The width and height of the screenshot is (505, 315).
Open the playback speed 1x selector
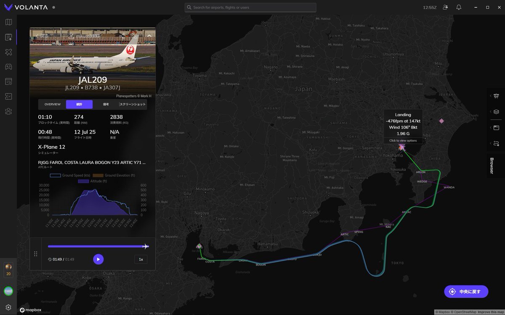(x=141, y=260)
